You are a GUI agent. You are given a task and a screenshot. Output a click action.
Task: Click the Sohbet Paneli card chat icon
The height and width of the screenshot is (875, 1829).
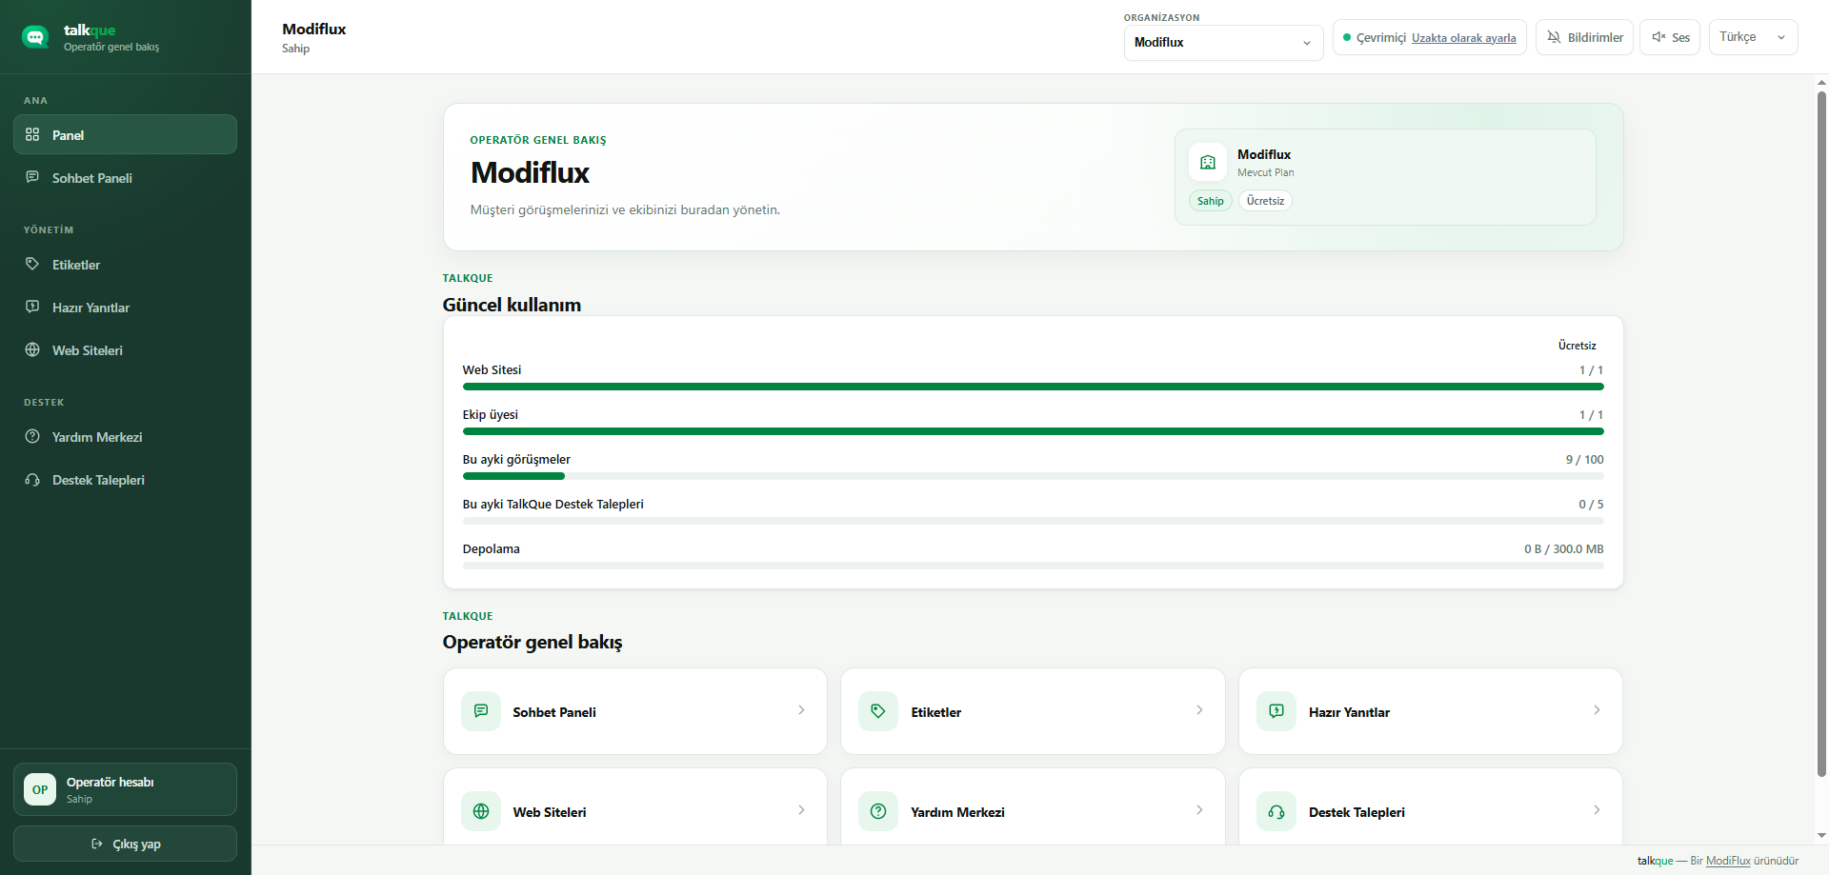(x=481, y=711)
